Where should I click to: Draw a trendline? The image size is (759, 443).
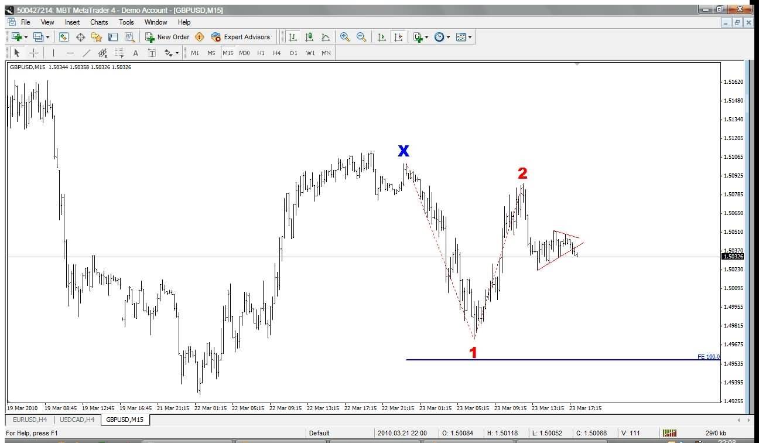pyautogui.click(x=87, y=53)
